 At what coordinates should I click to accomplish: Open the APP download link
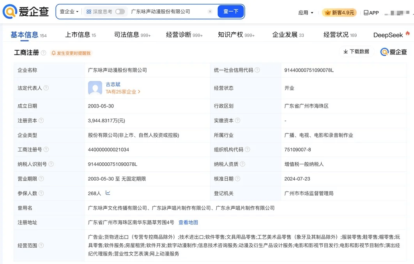[x=371, y=13]
